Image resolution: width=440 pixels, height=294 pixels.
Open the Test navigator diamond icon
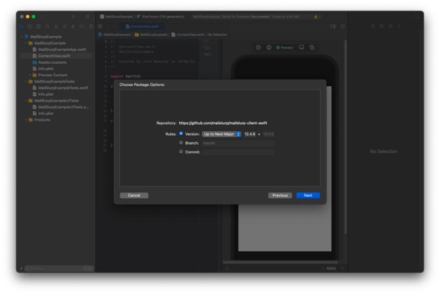tap(64, 26)
